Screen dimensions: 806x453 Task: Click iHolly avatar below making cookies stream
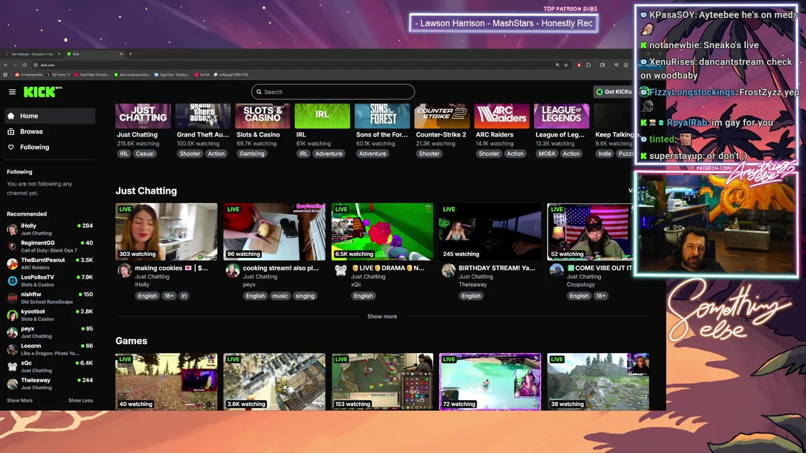pos(125,271)
